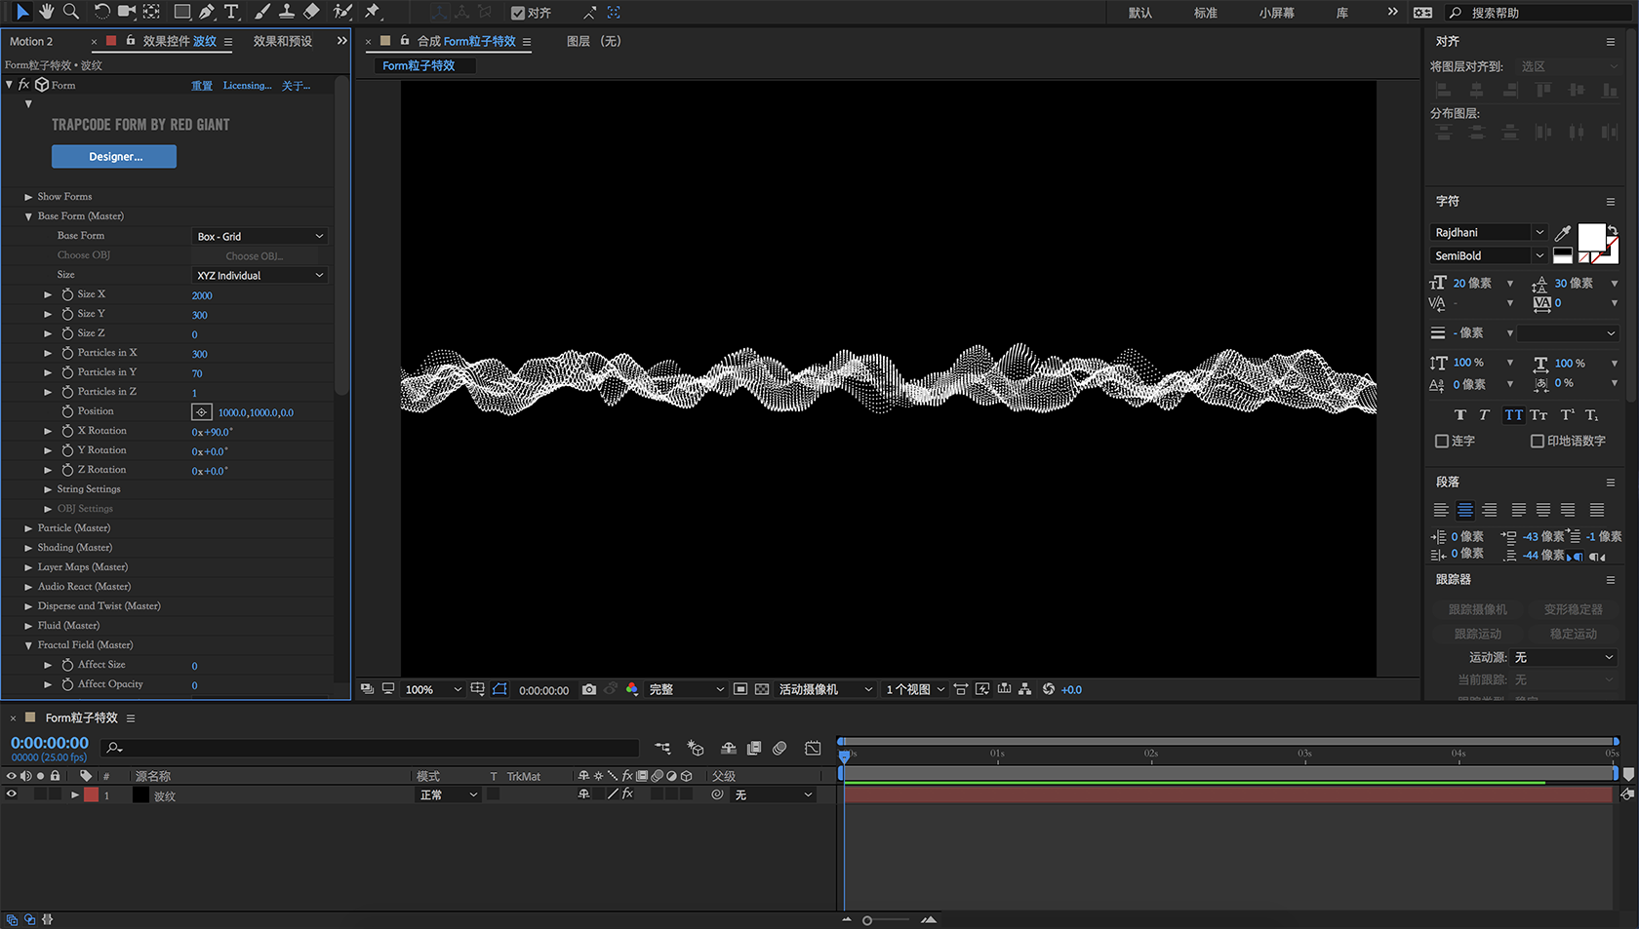Open the Licensing... link

247,86
